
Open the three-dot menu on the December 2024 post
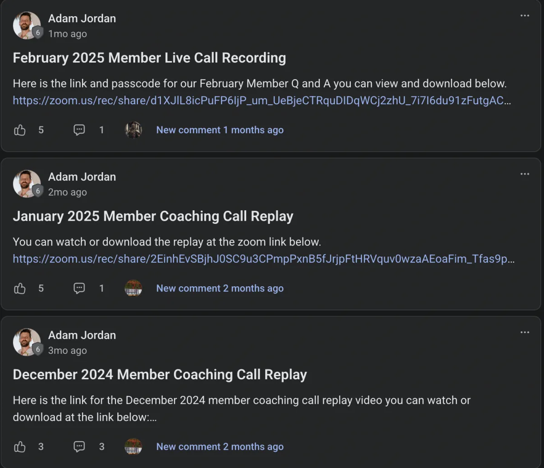[x=525, y=332]
